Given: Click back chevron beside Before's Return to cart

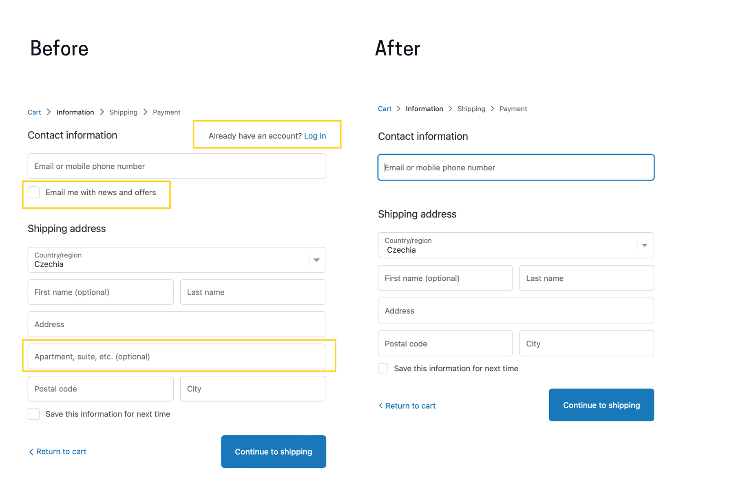Looking at the screenshot, I should (x=31, y=452).
